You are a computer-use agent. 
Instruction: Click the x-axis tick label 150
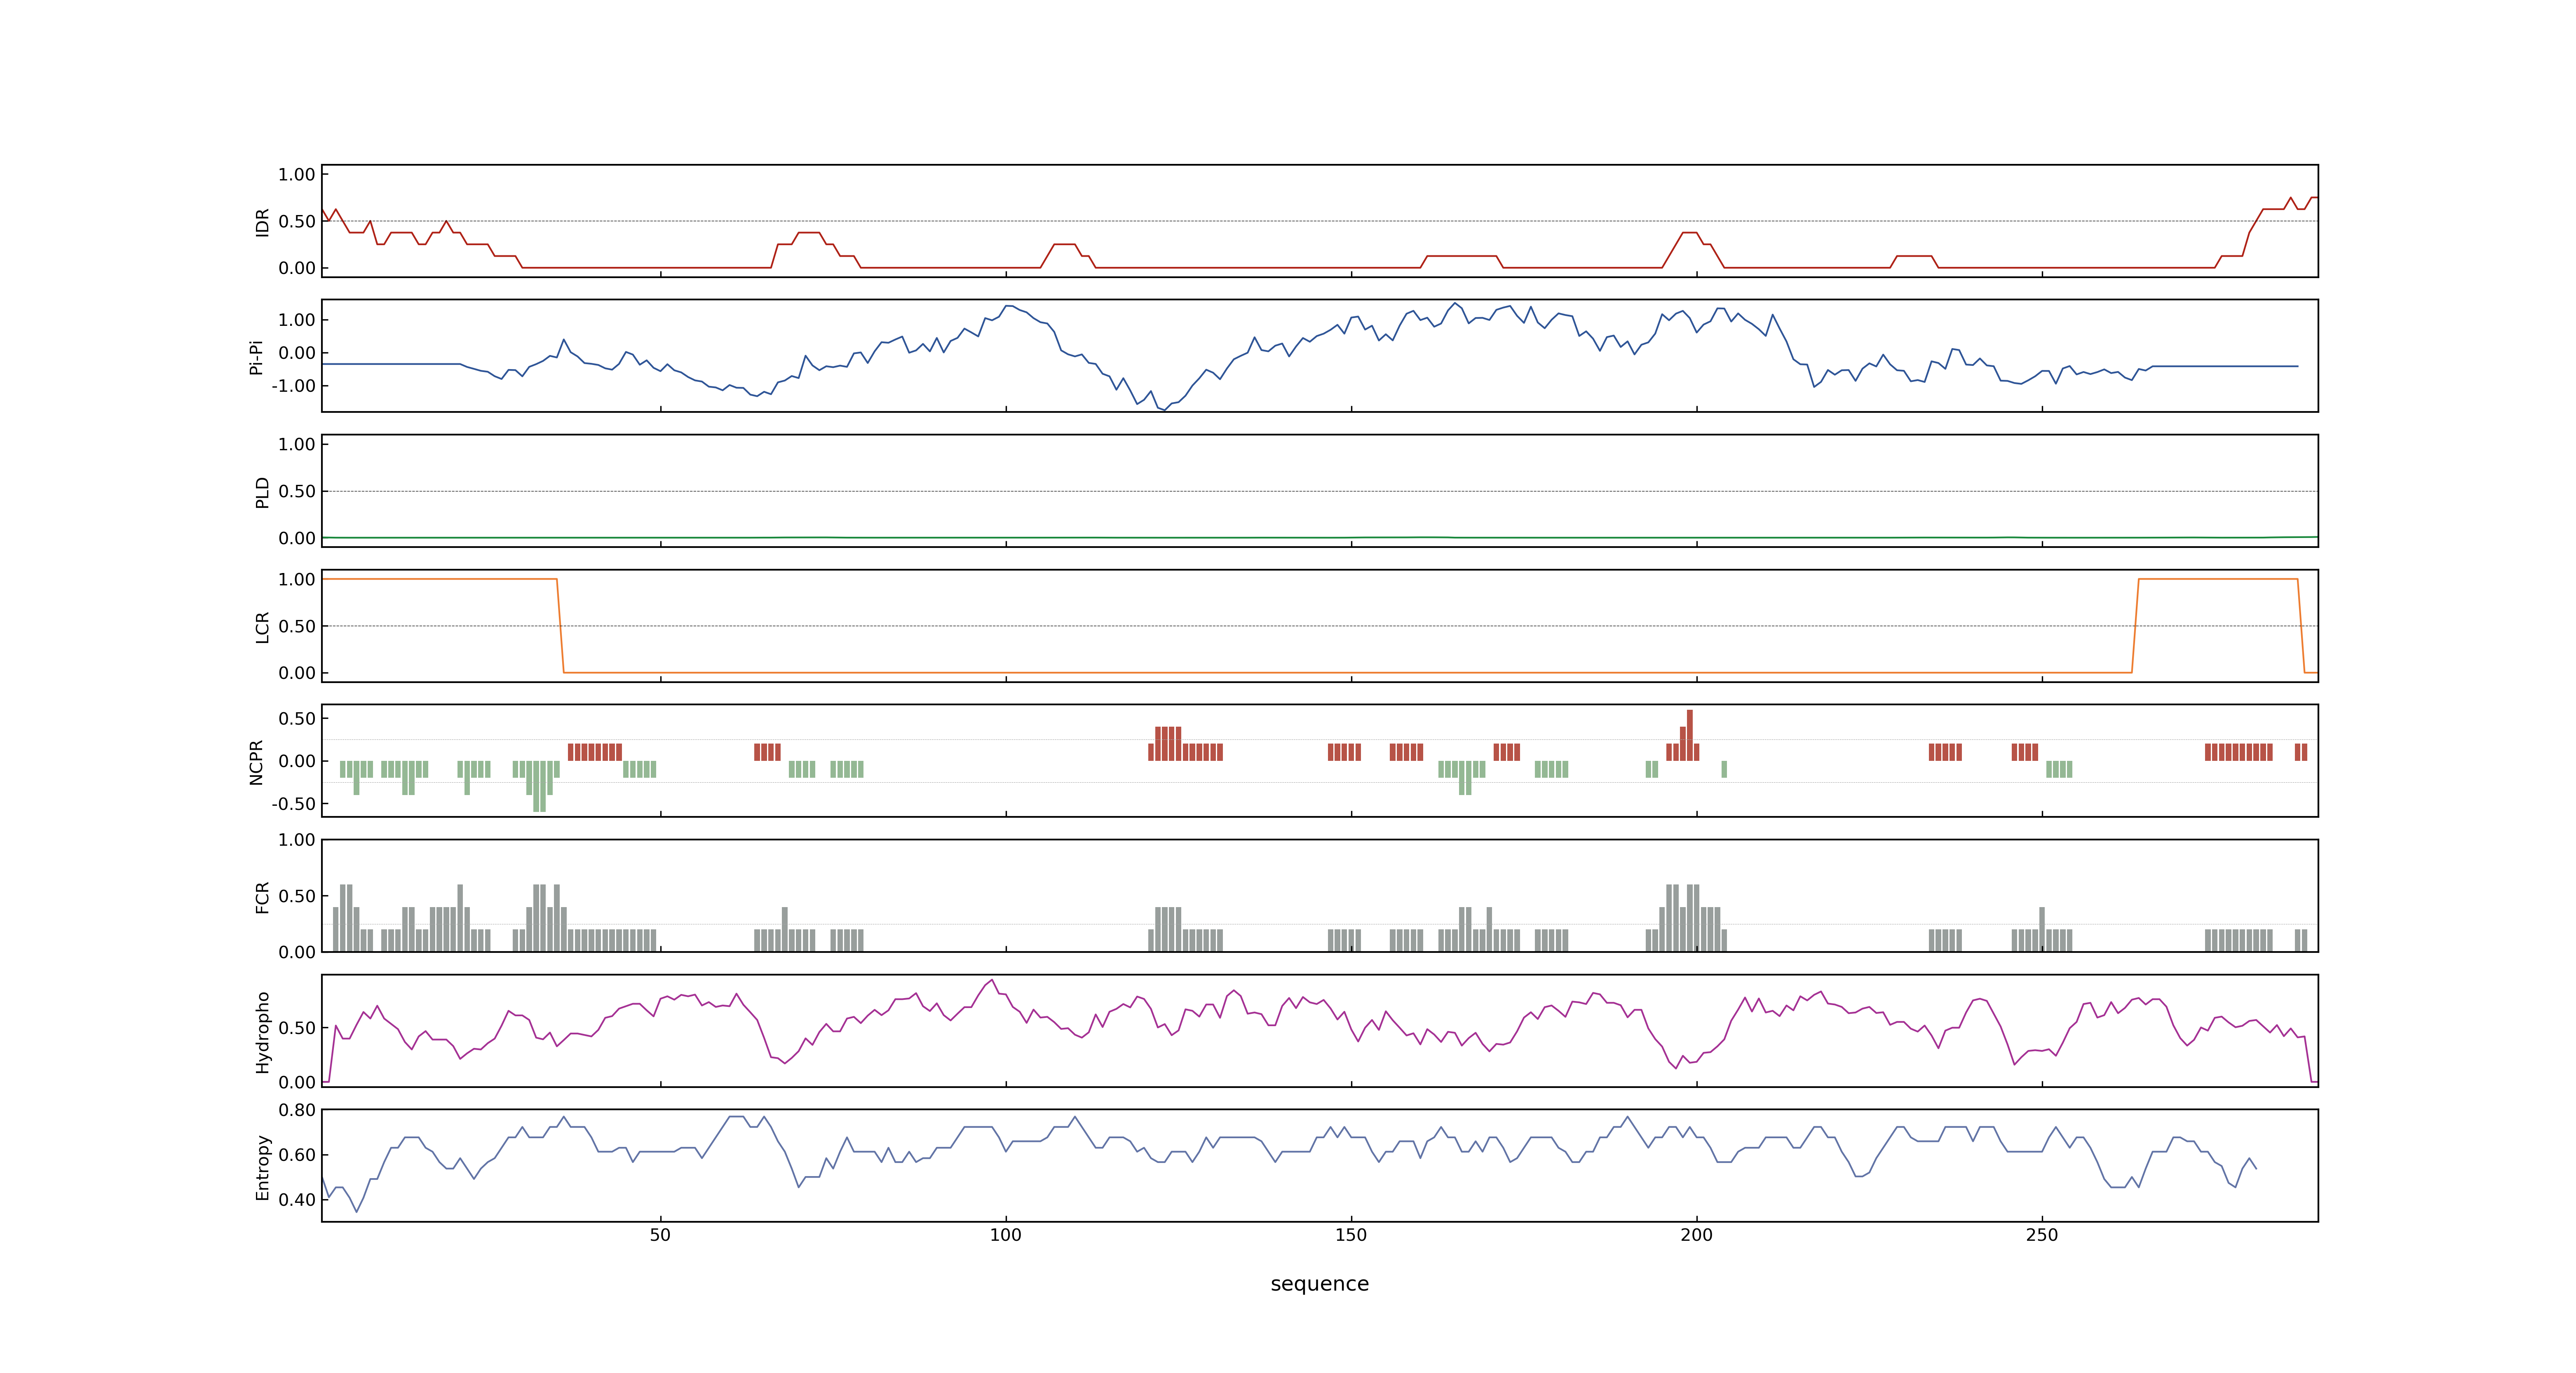1351,1235
